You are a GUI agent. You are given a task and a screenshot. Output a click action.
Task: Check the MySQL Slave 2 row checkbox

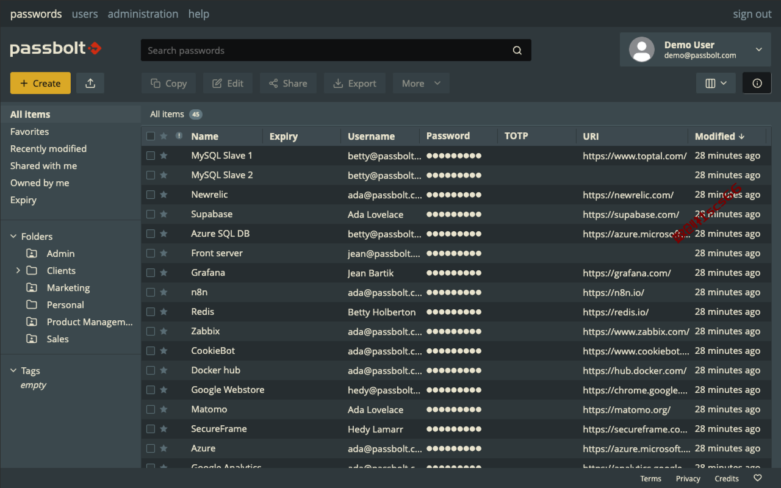151,175
